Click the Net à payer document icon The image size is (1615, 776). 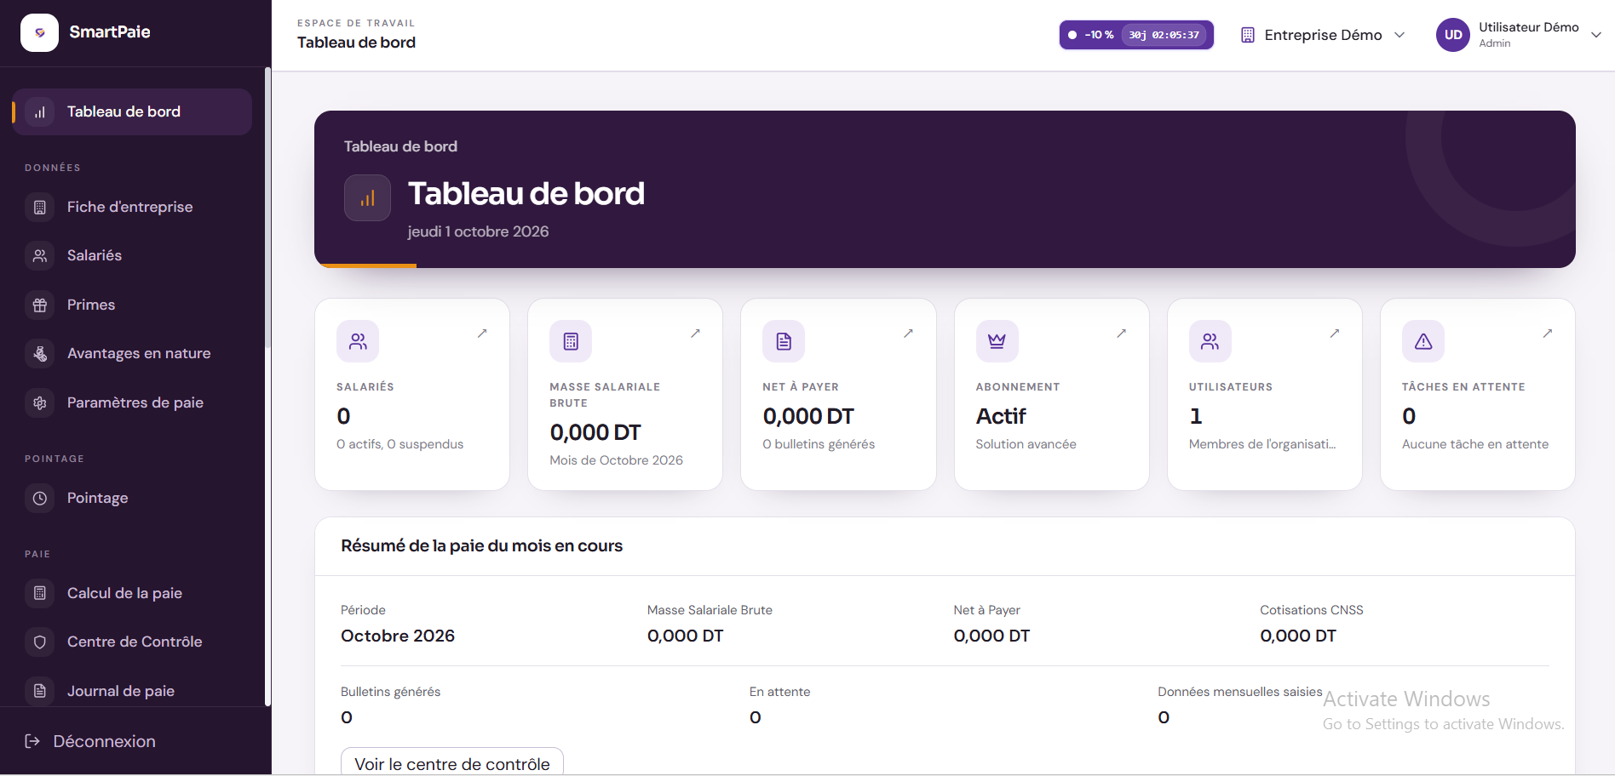pyautogui.click(x=784, y=341)
